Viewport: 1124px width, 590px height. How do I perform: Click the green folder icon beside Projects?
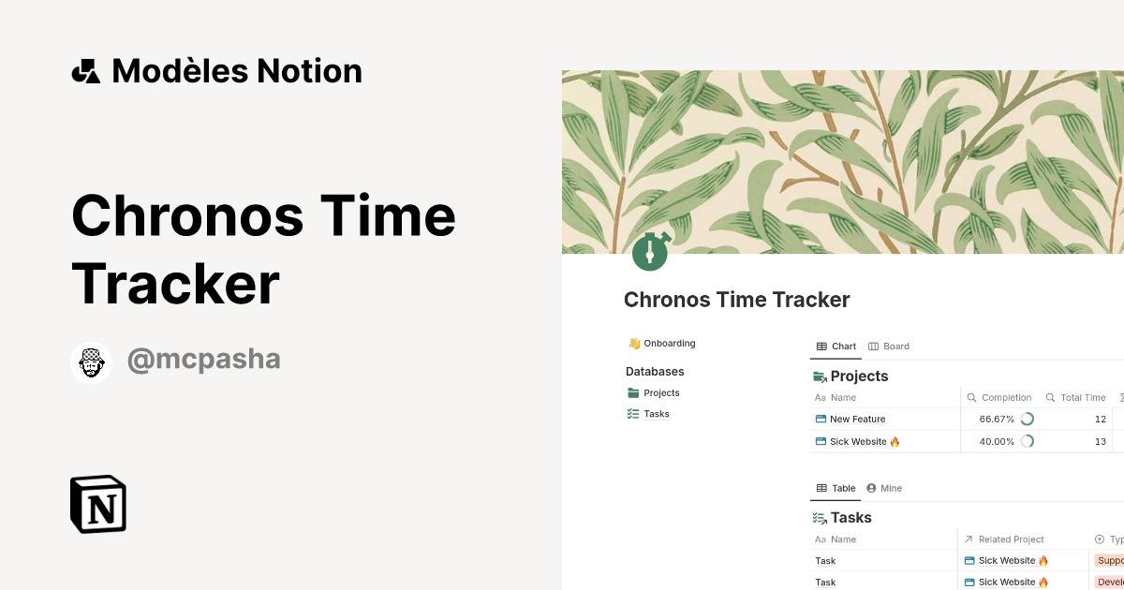click(x=632, y=392)
